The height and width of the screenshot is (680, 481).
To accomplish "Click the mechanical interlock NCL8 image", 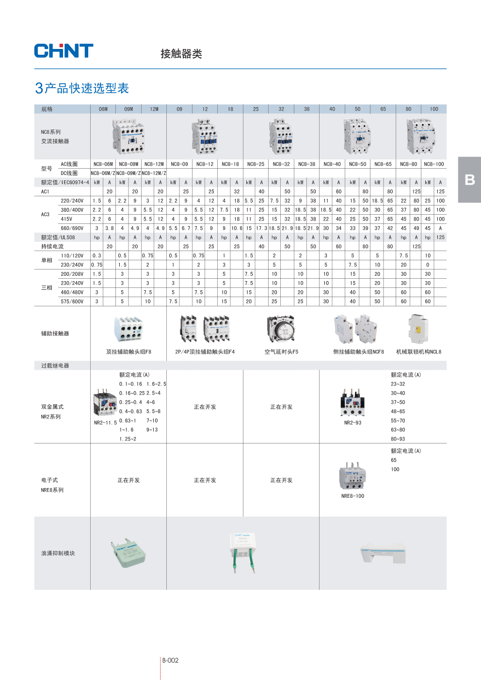I will coord(418,329).
